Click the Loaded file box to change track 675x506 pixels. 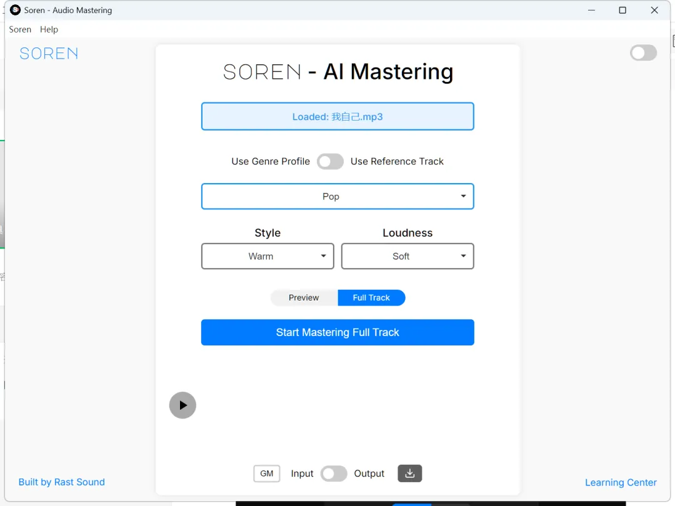337,116
